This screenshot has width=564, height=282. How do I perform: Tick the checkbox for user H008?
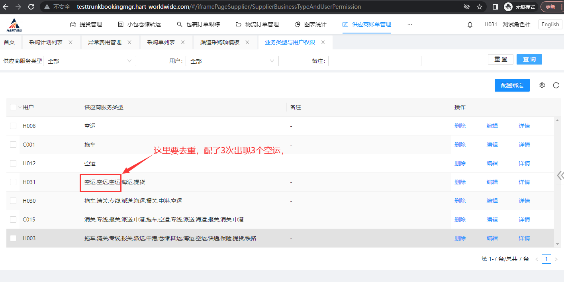coord(13,126)
